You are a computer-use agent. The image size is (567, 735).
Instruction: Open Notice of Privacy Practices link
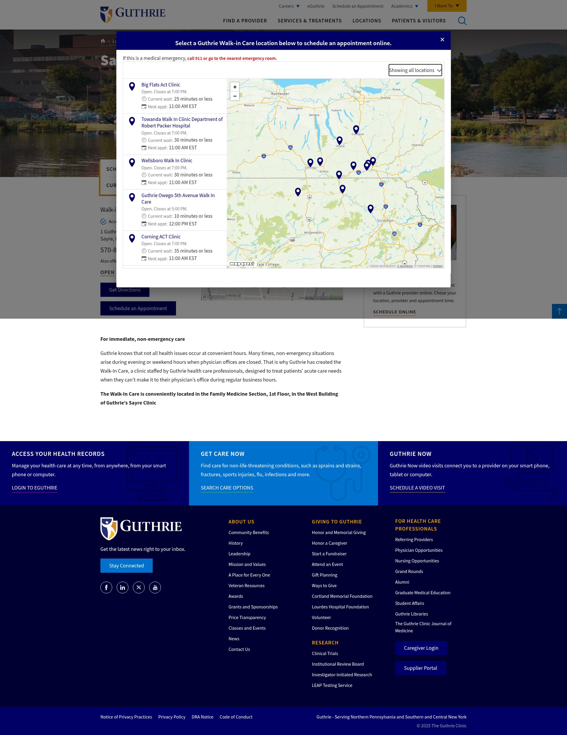tap(126, 717)
